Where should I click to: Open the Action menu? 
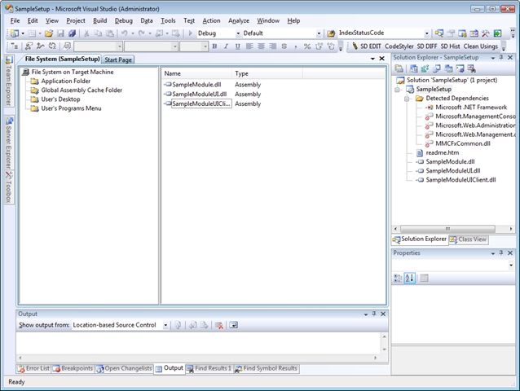[x=211, y=20]
